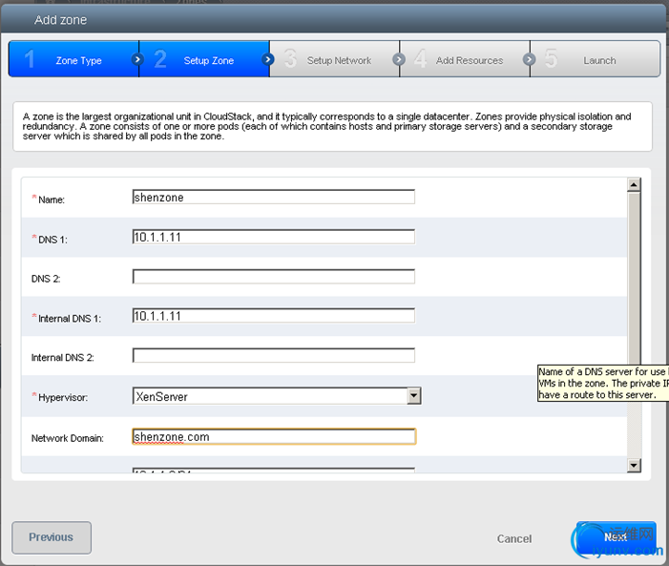Click the Hypervisor dropdown arrow button
This screenshot has width=669, height=566.
tap(413, 396)
